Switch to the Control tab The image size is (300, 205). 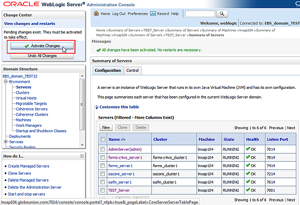(x=132, y=71)
